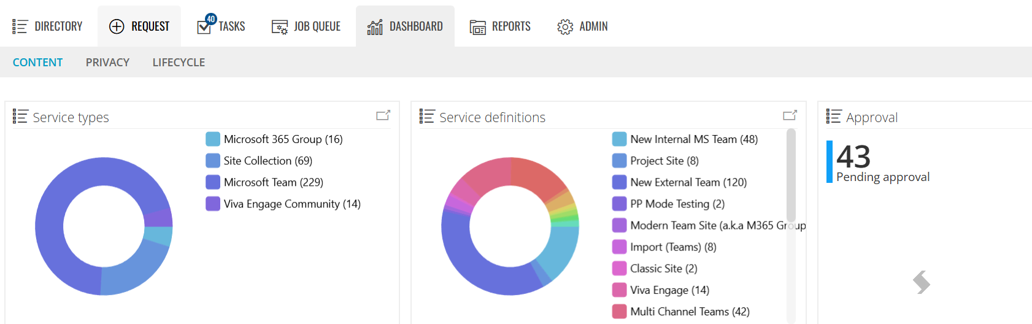Click the Reports icon
Screen dimensions: 1032x324
pyautogui.click(x=477, y=27)
